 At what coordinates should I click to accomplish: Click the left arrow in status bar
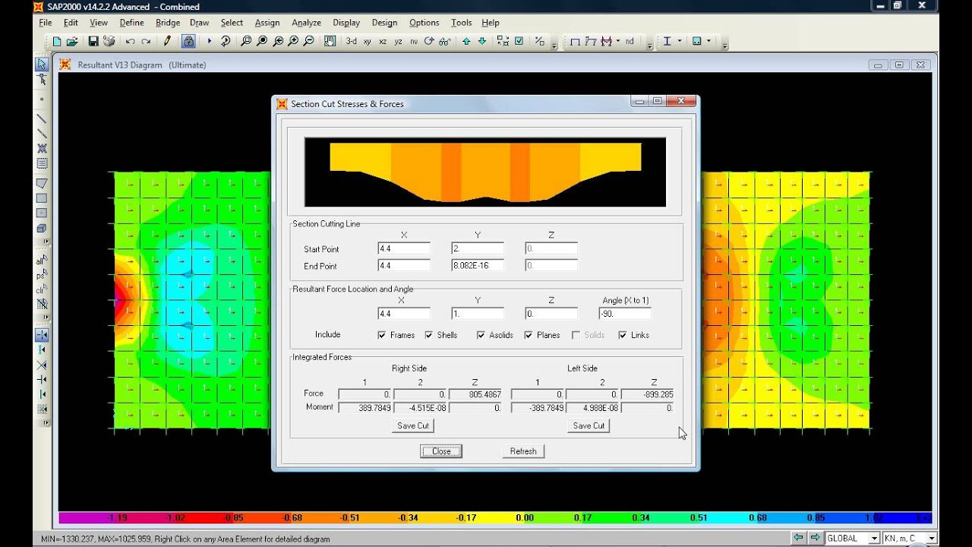tap(798, 538)
